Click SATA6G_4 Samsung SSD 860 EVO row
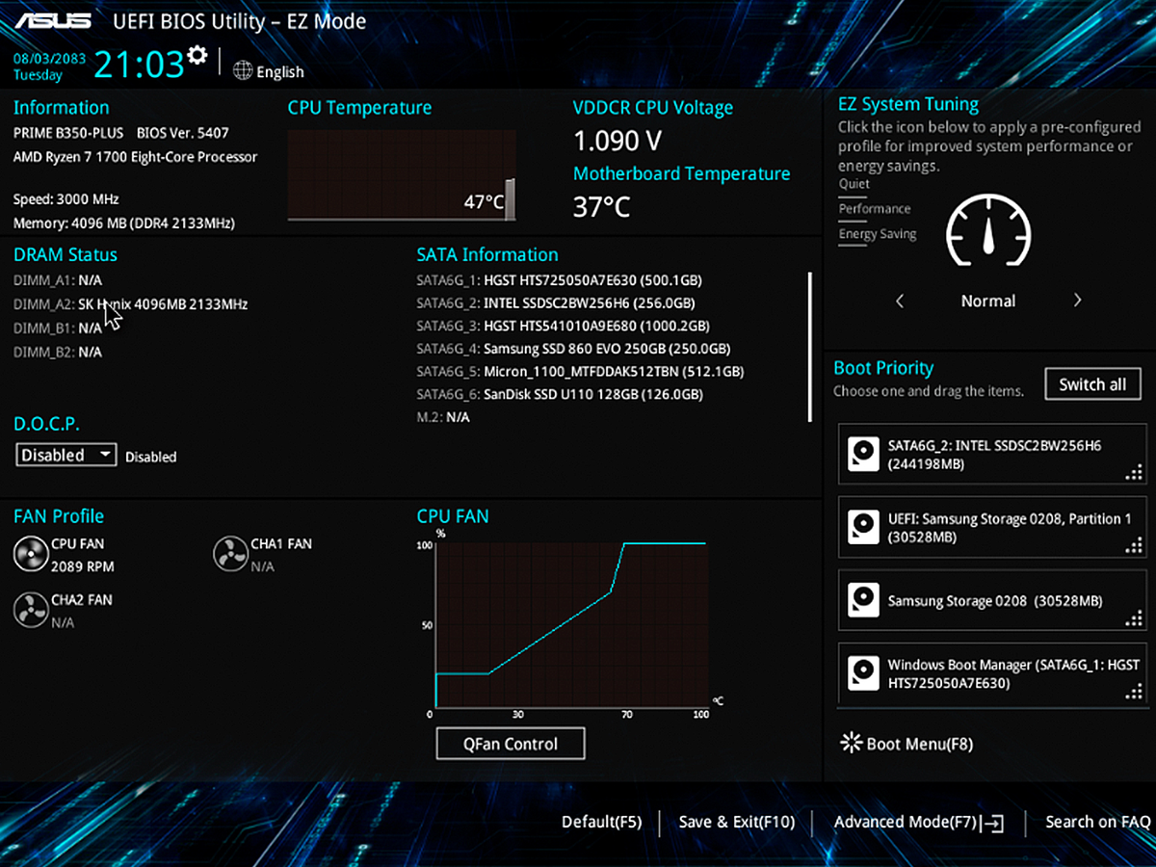1156x867 pixels. (x=573, y=349)
